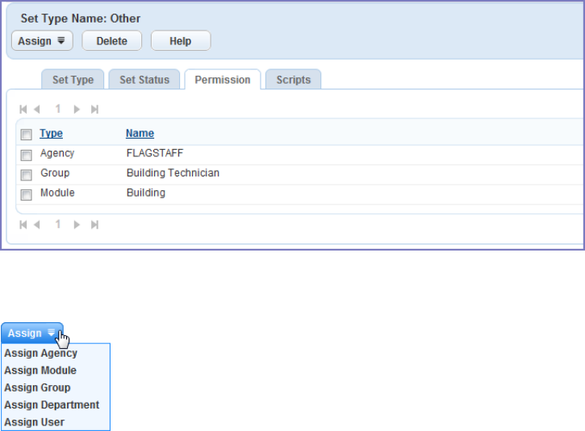Screen dimensions: 585x431
Task: Check the Module Building row checkbox
Action: tap(26, 194)
